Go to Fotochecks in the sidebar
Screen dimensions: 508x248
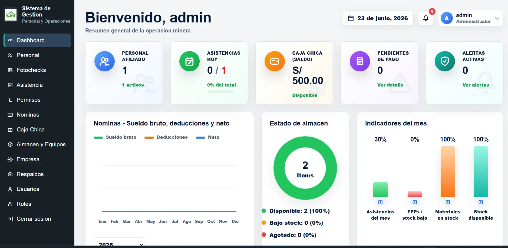pyautogui.click(x=37, y=70)
